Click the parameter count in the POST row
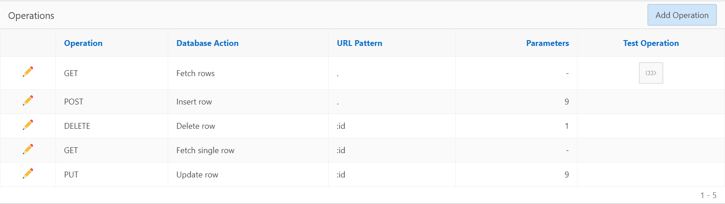This screenshot has height=204, width=725. [x=566, y=102]
